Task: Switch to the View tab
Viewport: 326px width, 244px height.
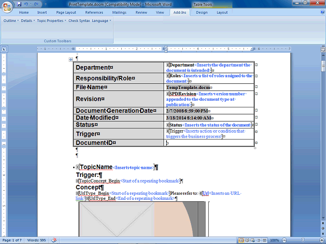Action: coord(160,12)
